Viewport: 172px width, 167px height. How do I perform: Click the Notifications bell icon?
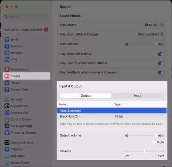click(x=7, y=69)
